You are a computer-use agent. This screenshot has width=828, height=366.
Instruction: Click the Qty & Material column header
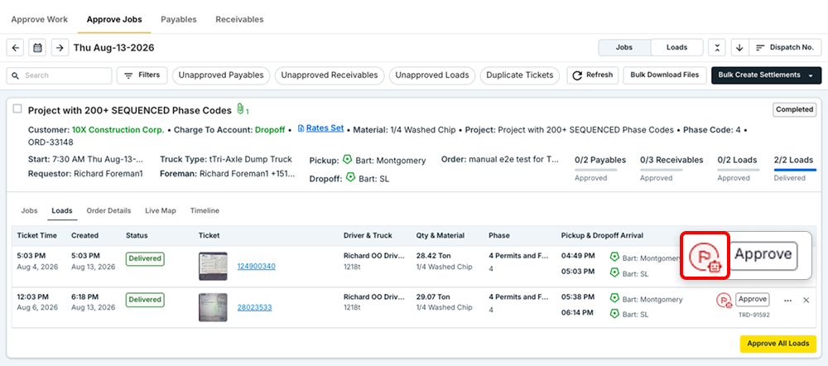tap(440, 235)
